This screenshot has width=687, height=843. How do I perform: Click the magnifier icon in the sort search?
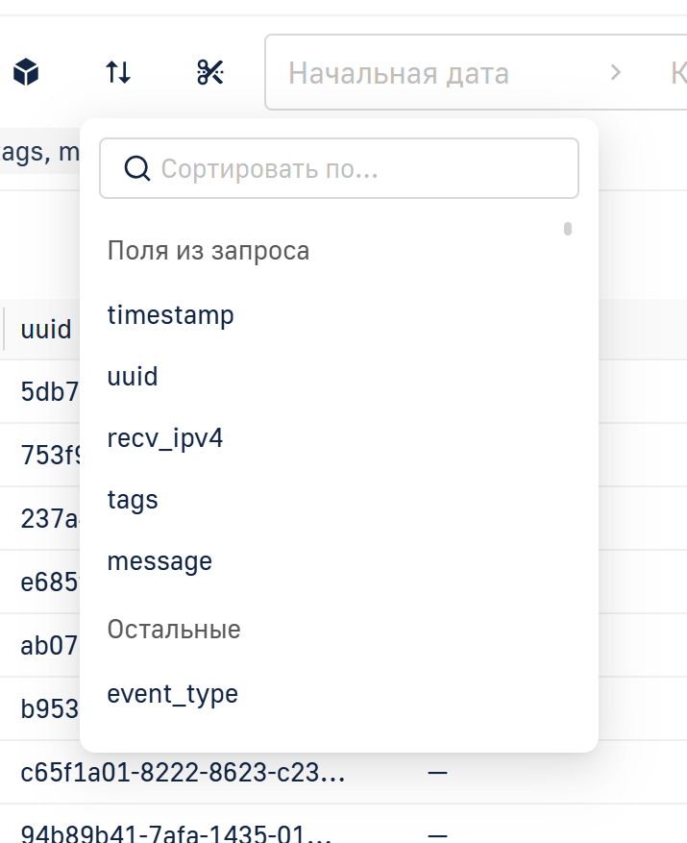coord(138,169)
